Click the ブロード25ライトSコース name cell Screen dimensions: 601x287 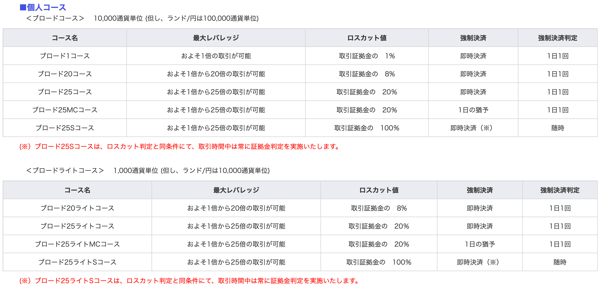click(77, 262)
